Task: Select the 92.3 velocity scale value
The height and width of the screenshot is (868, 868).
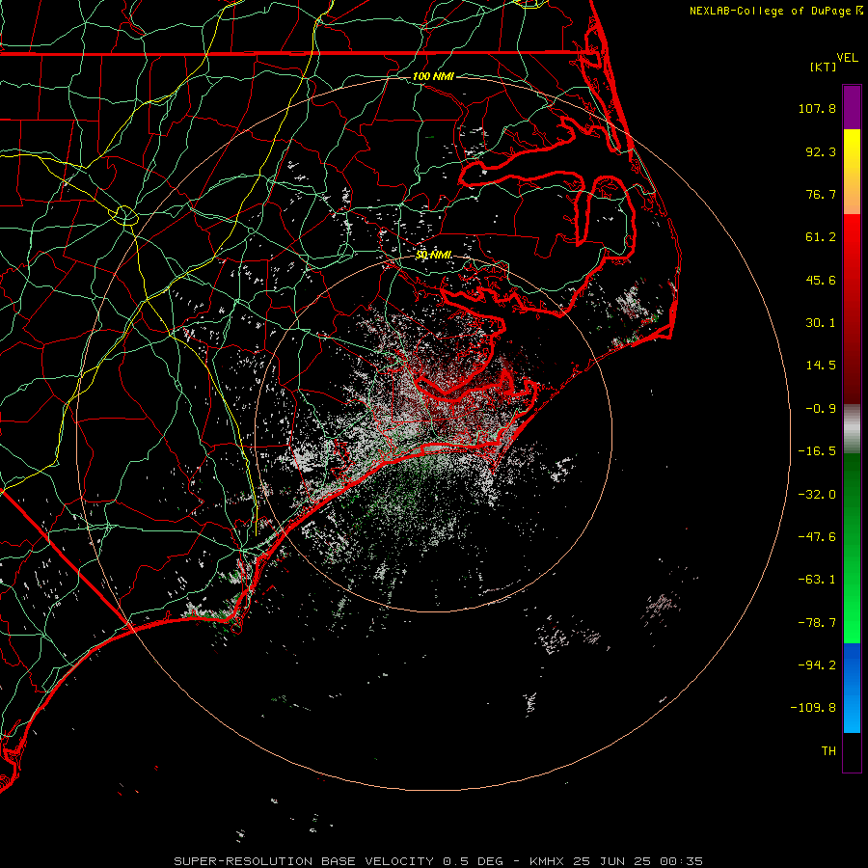Action: pyautogui.click(x=821, y=151)
